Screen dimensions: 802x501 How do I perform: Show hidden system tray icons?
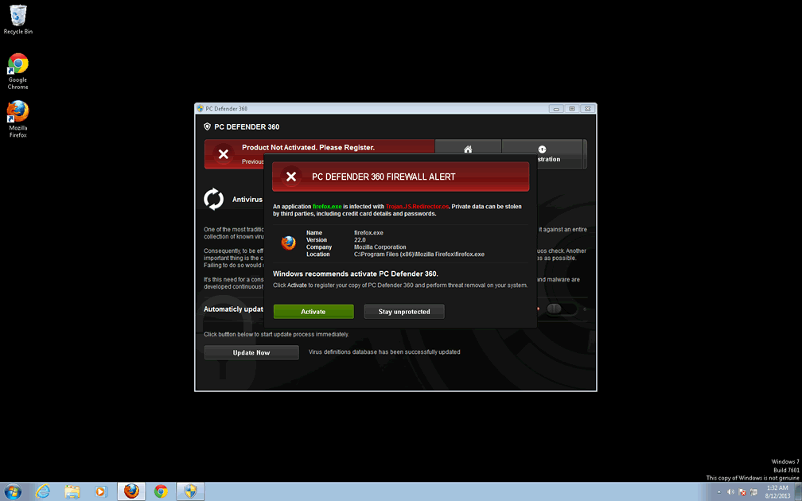[x=718, y=491]
